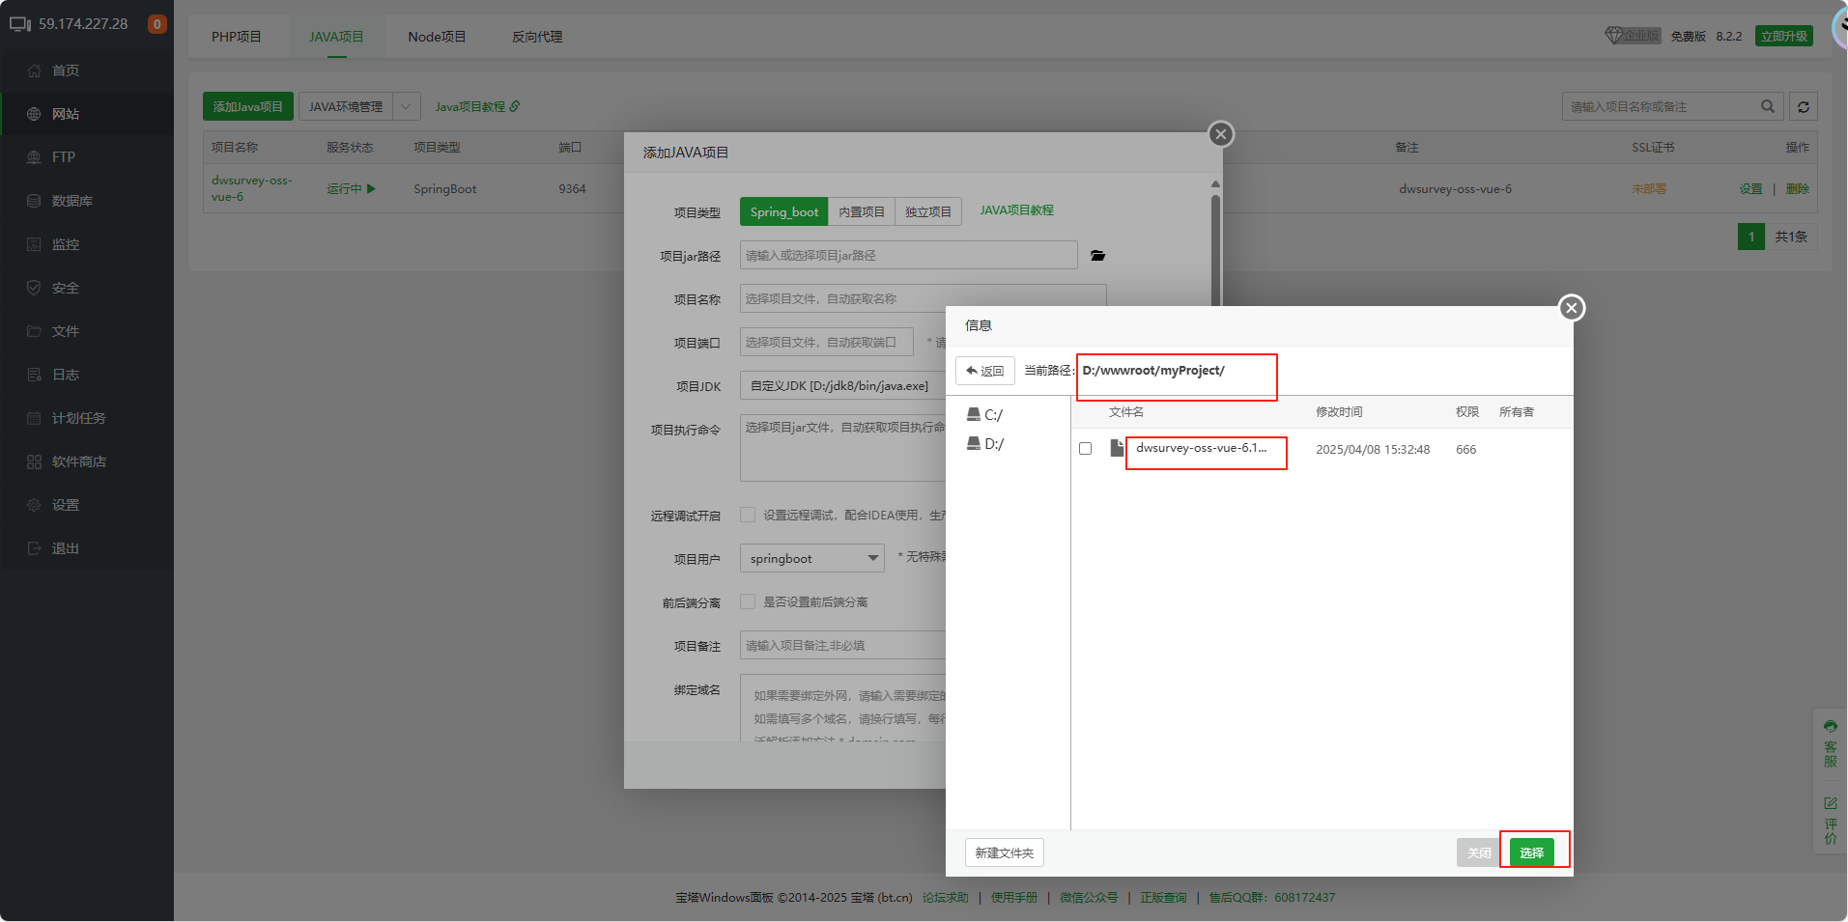Switch to the PHP项目 tab
The height and width of the screenshot is (922, 1848).
237,37
